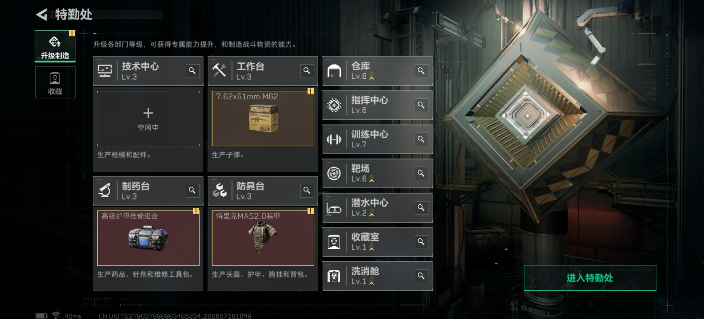
Task: Open the 技术中心 magnifier details icon
Action: pos(192,71)
